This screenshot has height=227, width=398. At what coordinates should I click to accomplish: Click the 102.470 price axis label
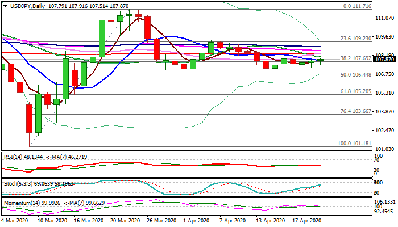pos(384,130)
